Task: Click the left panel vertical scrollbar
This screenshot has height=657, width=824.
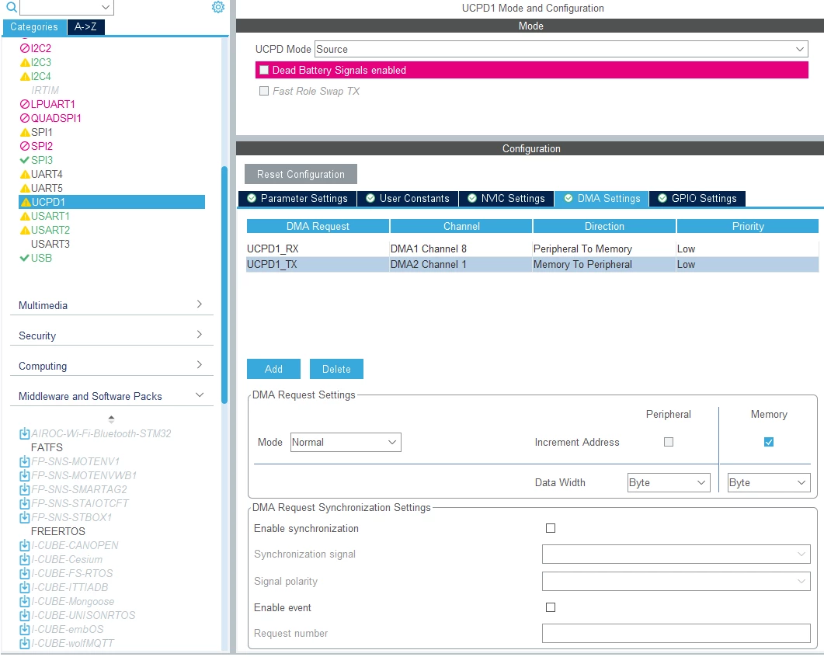Action: point(224,284)
